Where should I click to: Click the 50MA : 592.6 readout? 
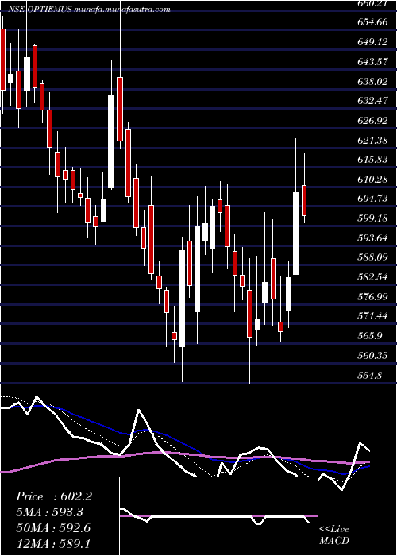53,528
